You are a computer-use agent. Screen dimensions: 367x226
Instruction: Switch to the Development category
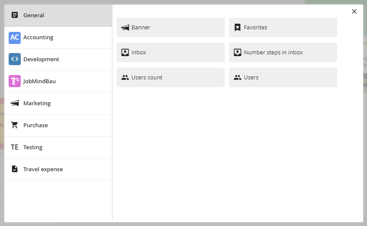click(58, 60)
